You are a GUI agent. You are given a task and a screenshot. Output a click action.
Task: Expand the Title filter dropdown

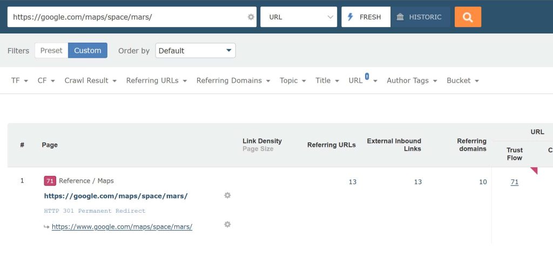[x=327, y=80]
